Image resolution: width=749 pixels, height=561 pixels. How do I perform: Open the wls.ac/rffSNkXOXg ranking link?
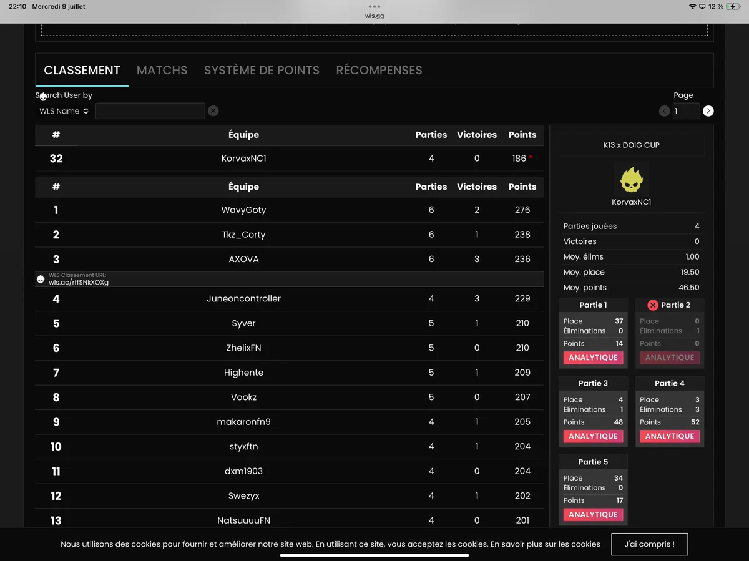(79, 283)
